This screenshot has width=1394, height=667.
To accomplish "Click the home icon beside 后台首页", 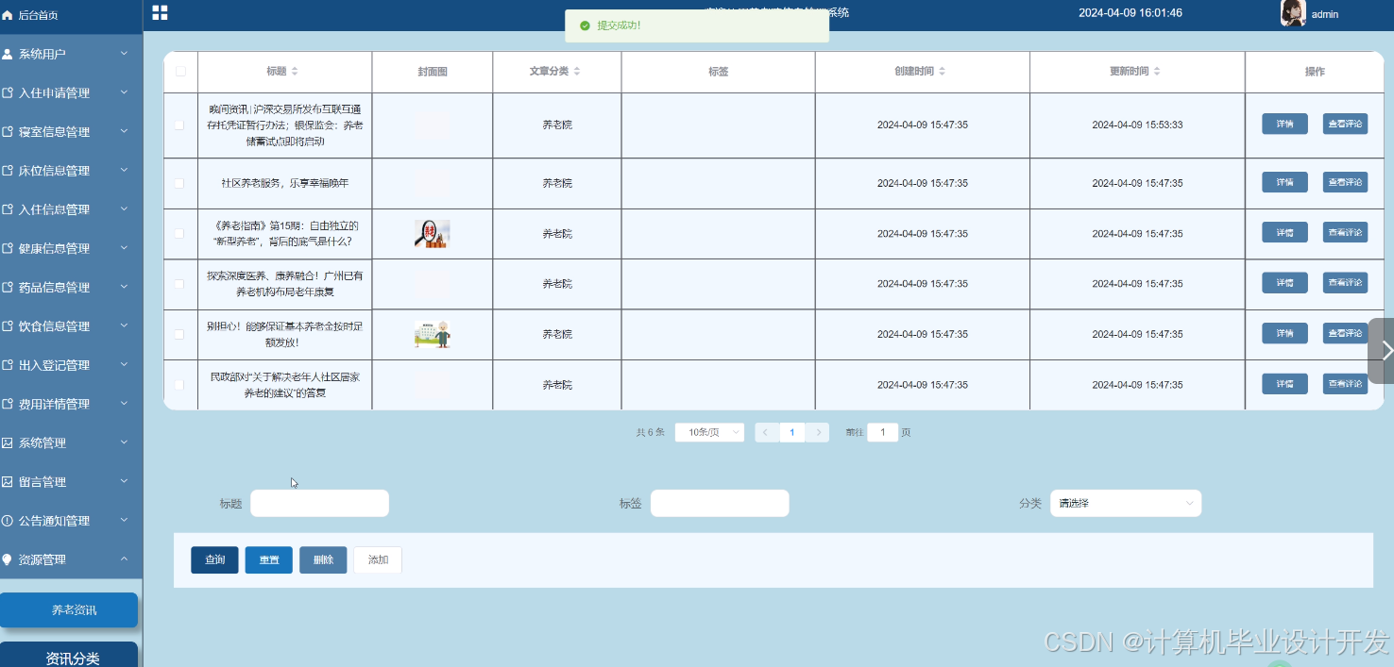I will coord(8,15).
